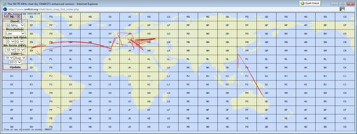
Task: Change horizontal fields count 18 dropdown
Action: 10,50
